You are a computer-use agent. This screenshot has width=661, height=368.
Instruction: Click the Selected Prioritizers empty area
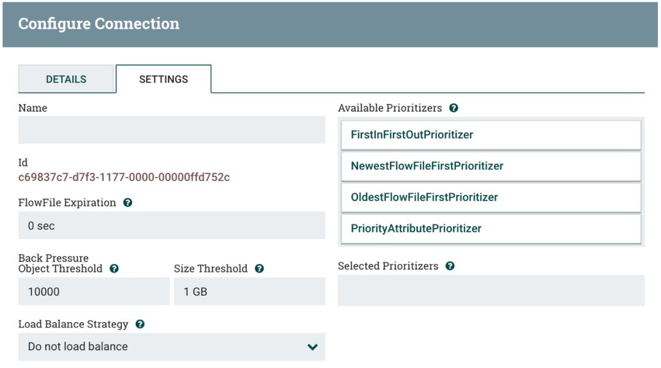(x=490, y=290)
